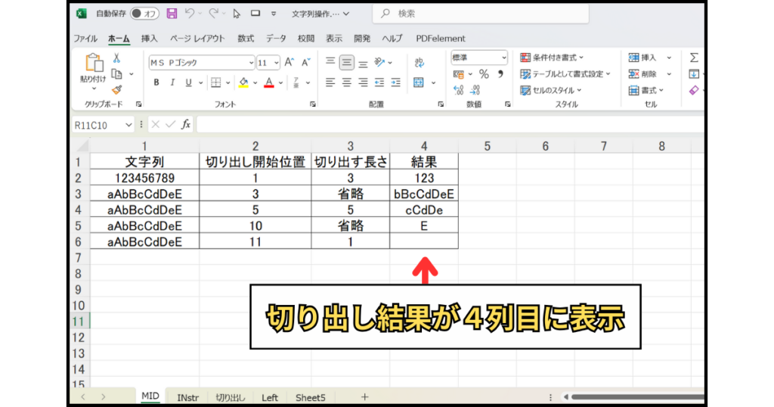Screen dimensions: 774x407
Task: Toggle Bold formatting
Action: (x=156, y=82)
